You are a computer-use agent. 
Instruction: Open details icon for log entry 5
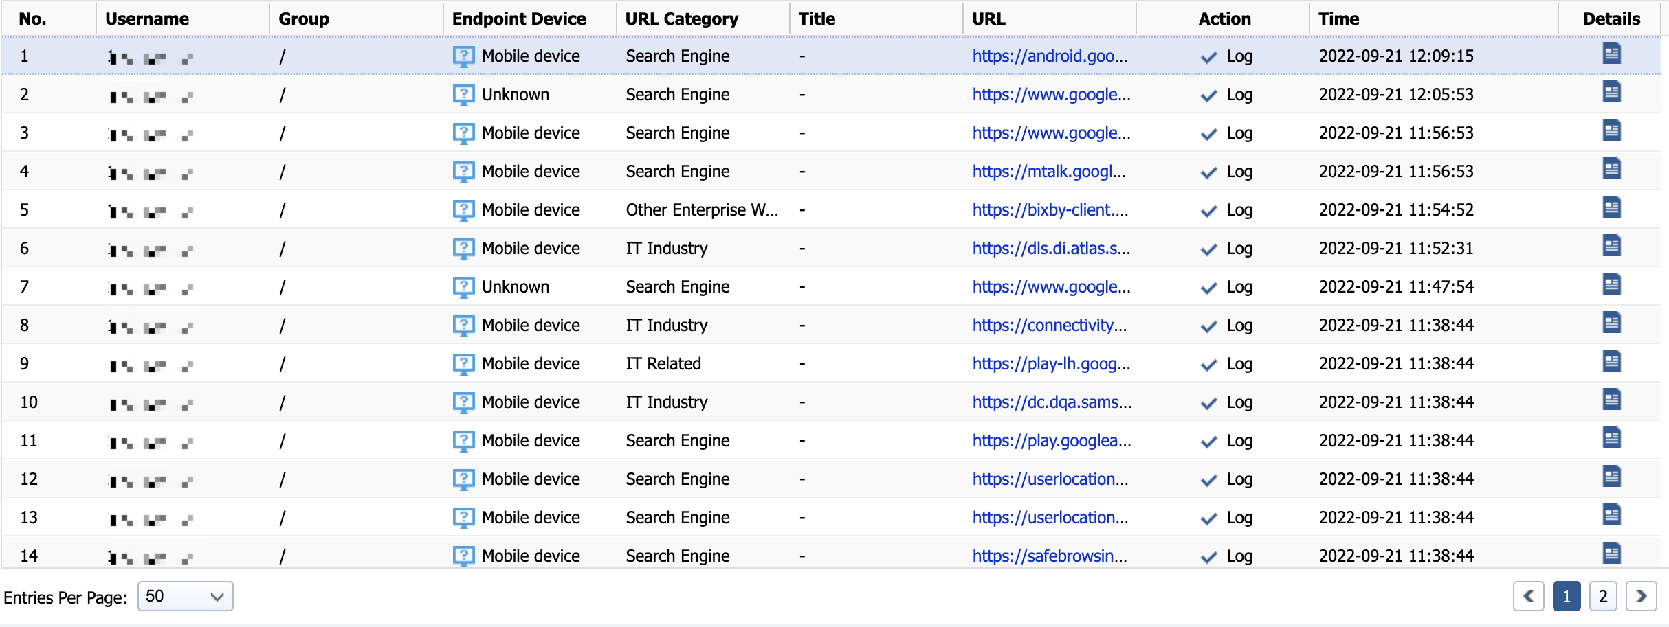[1611, 207]
